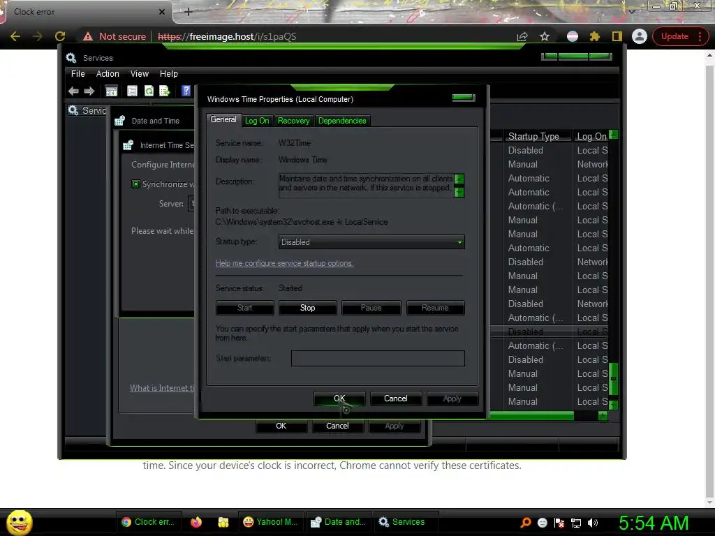This screenshot has height=536, width=715.
Task: Switch to the Log On tab
Action: (x=257, y=121)
